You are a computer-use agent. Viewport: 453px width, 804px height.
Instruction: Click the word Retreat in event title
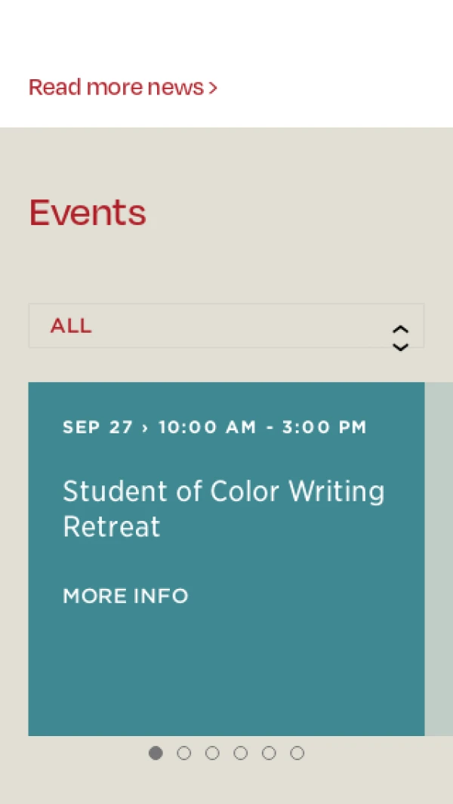click(x=112, y=526)
